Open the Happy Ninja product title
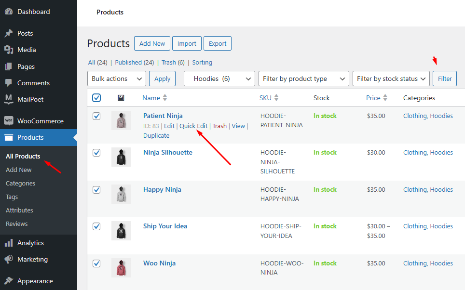This screenshot has width=465, height=290. click(x=162, y=189)
